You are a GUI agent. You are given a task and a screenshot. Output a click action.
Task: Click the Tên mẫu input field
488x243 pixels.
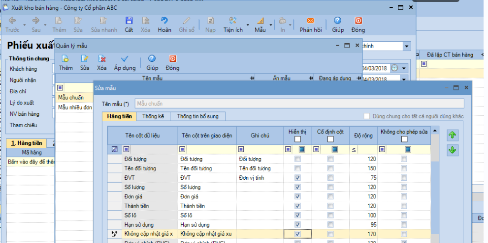tap(299, 104)
